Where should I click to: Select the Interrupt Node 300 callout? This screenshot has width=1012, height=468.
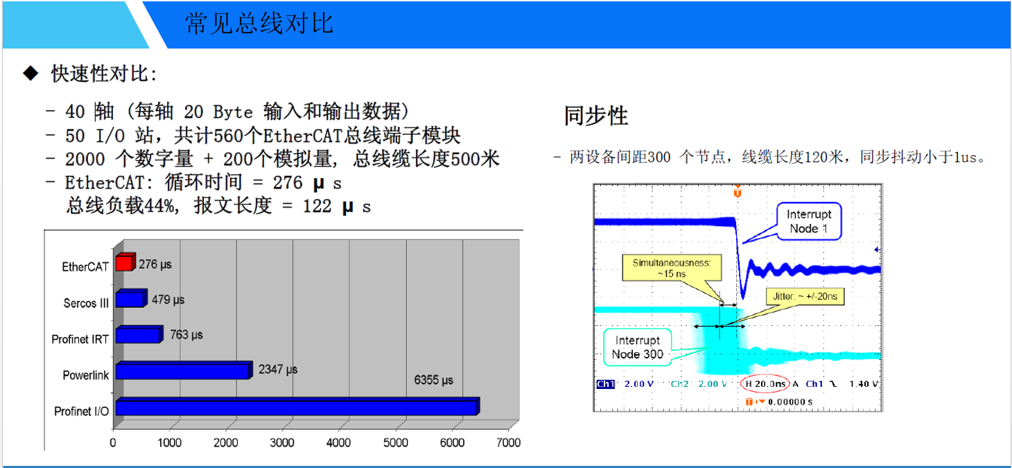click(x=638, y=347)
